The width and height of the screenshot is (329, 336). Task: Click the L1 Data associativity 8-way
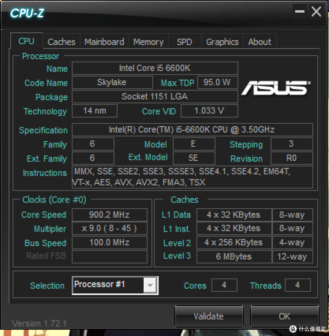[x=292, y=215]
